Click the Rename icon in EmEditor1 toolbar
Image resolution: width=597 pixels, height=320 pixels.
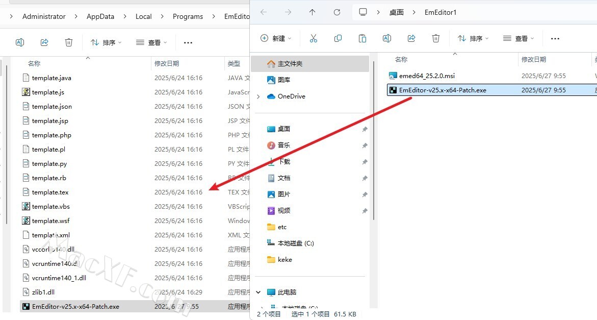tap(387, 38)
